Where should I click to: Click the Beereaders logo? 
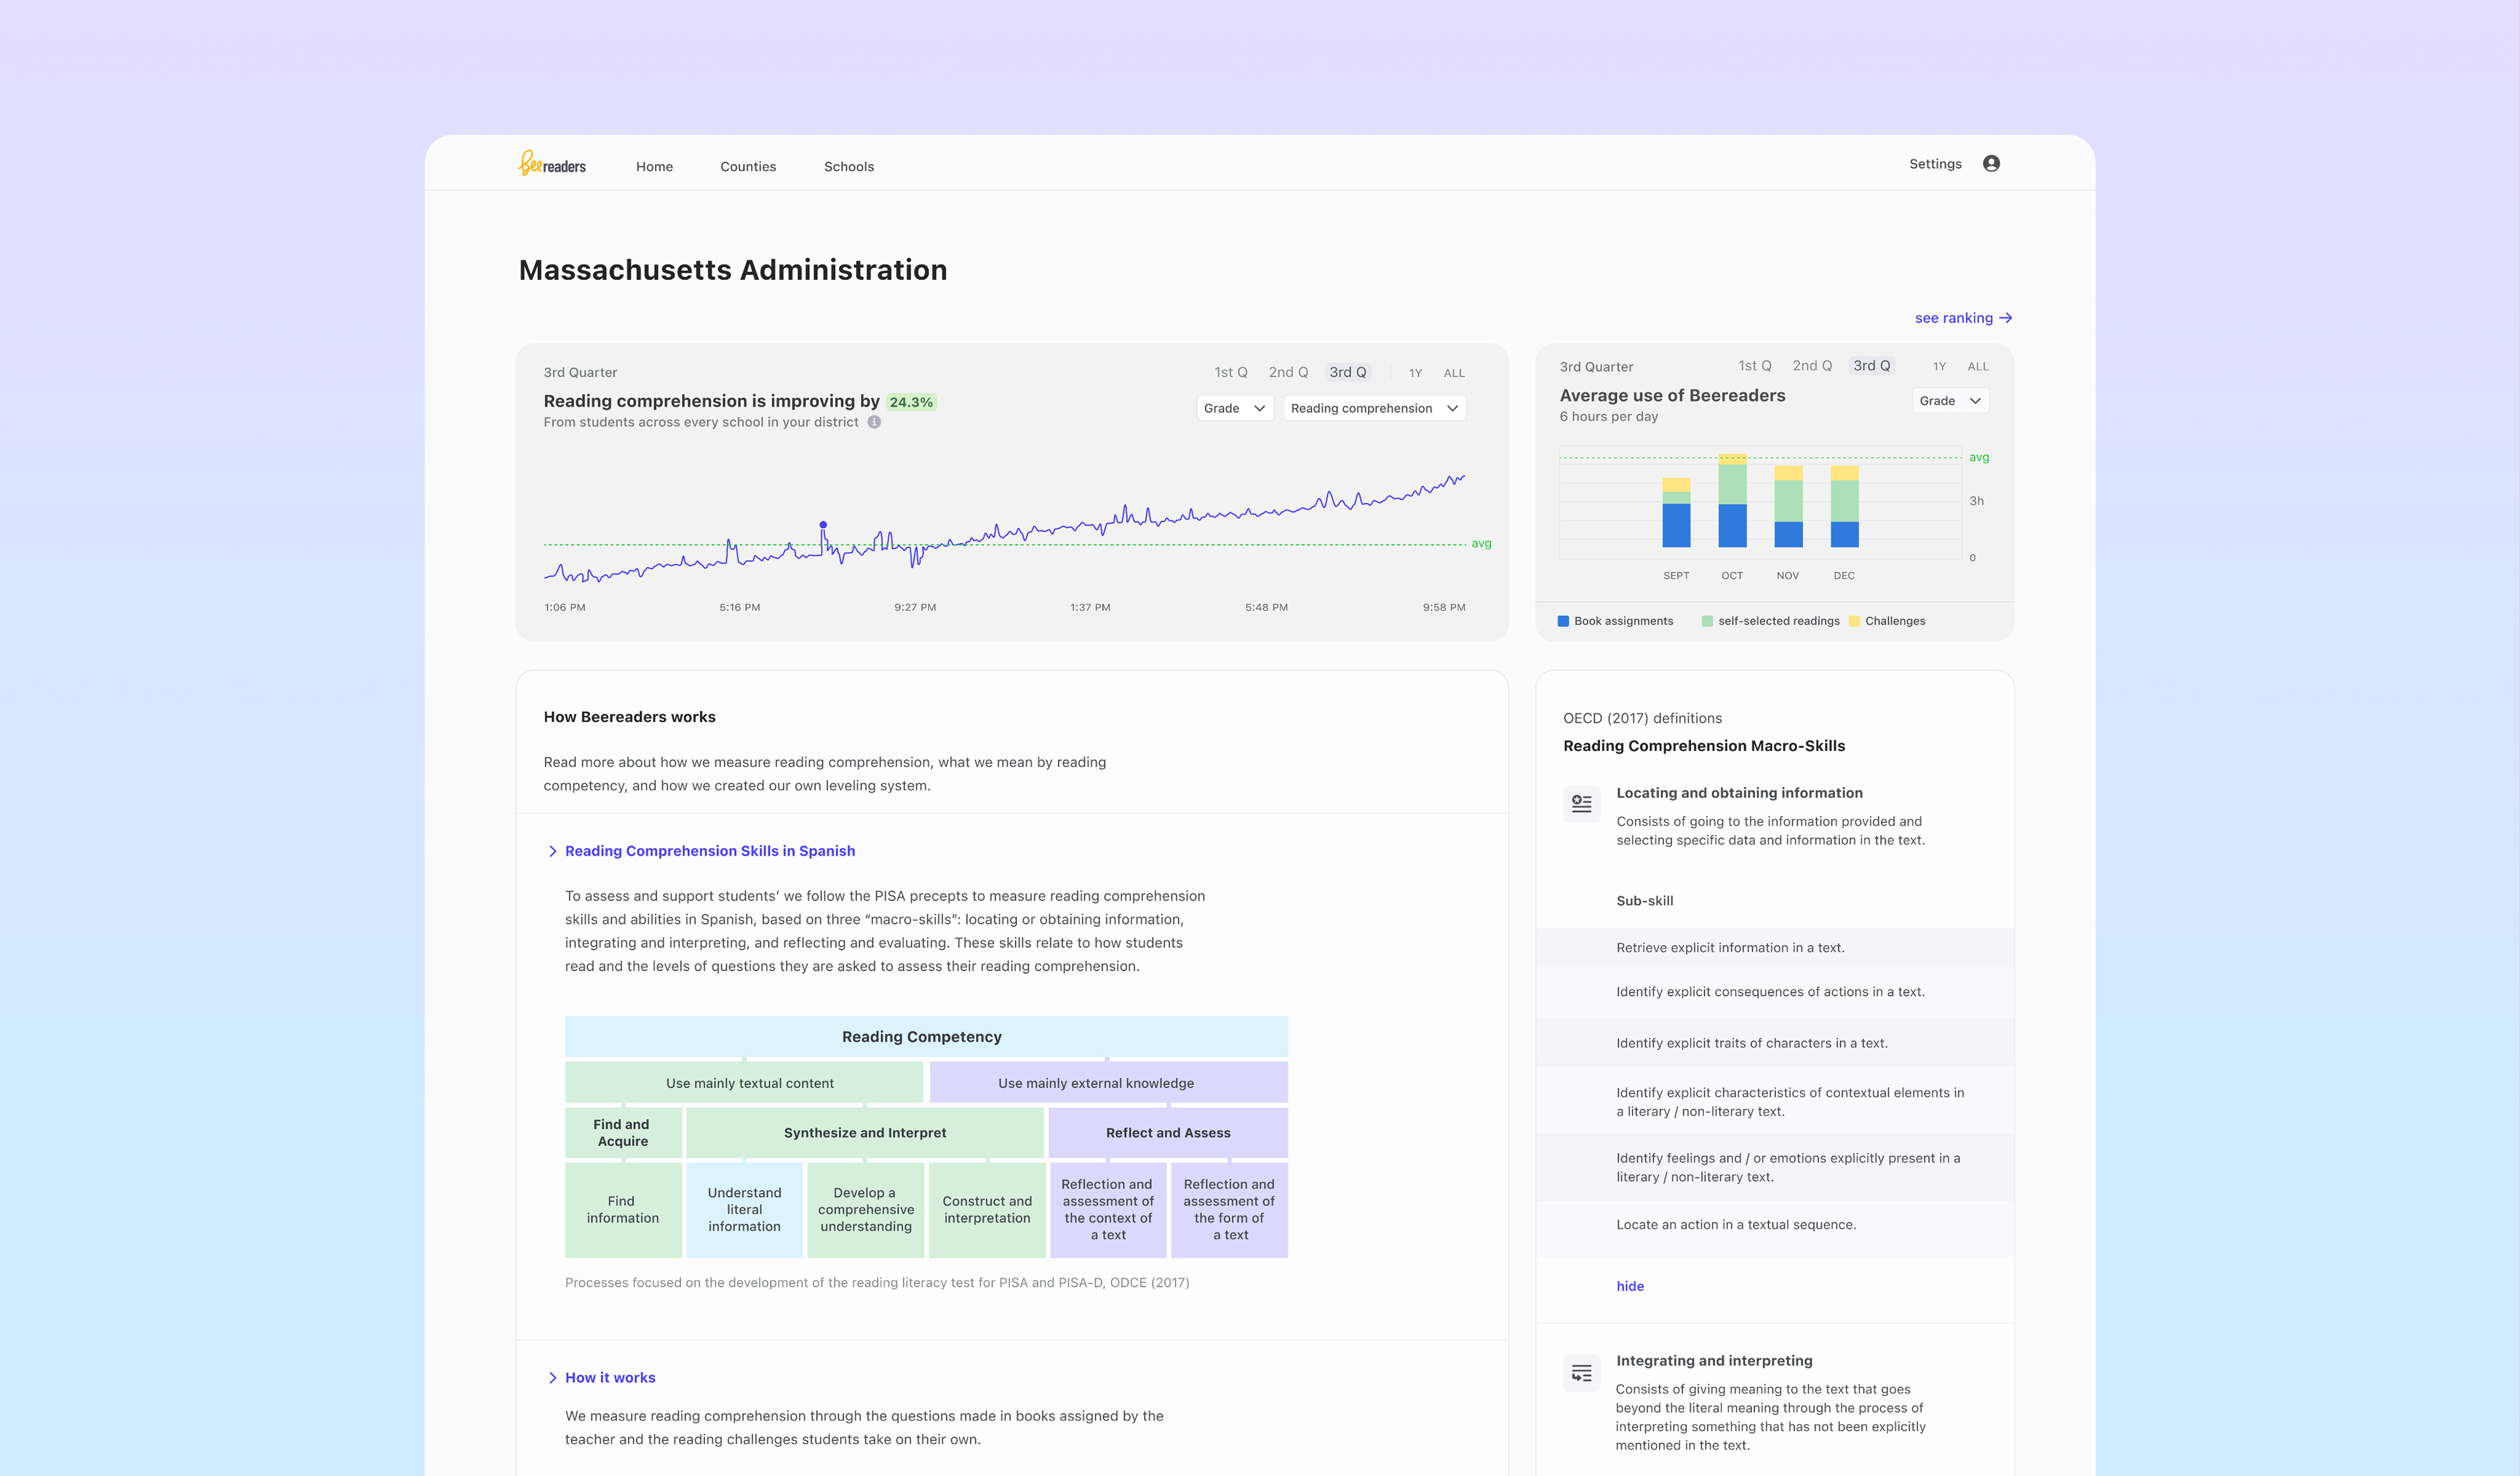552,164
